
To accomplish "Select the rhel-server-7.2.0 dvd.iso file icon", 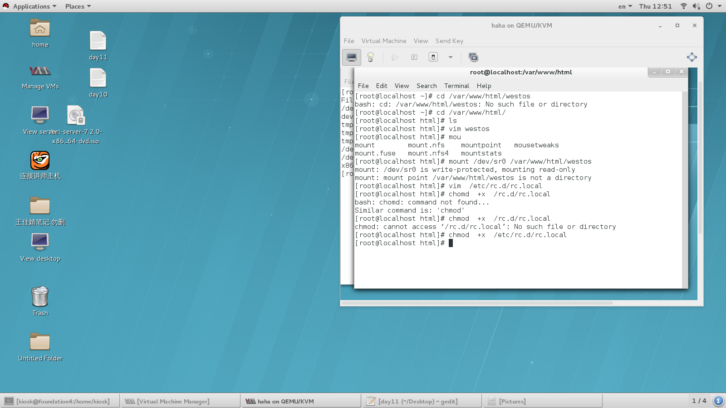I will [76, 125].
